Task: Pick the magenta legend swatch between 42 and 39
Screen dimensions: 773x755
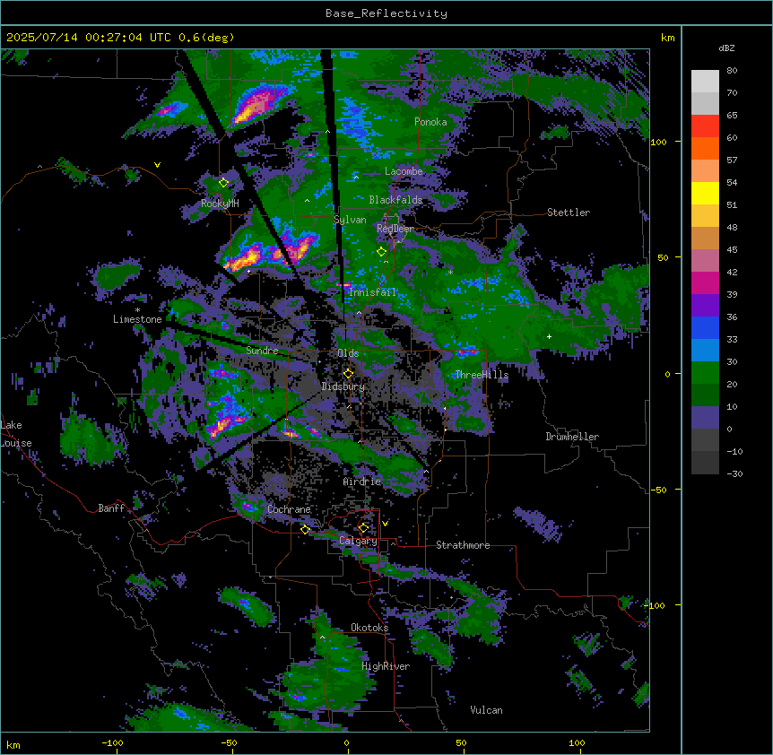Action: tap(705, 282)
